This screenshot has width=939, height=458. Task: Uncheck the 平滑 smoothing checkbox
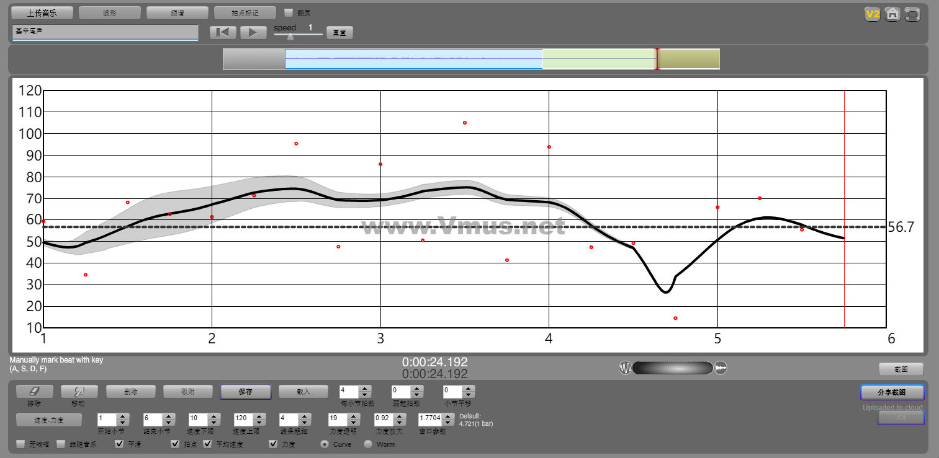click(120, 444)
